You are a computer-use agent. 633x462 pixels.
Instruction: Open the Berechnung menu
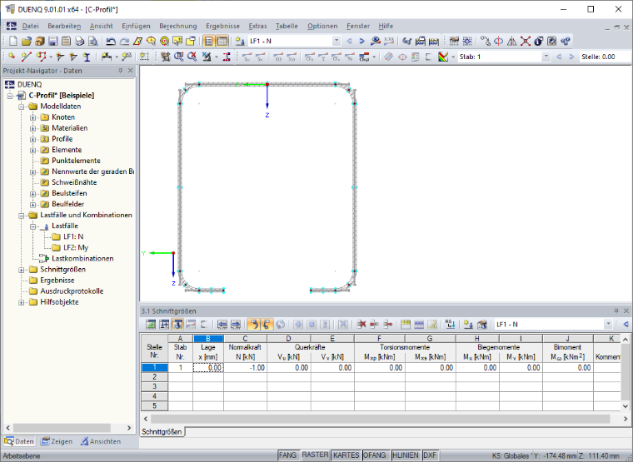click(x=178, y=26)
